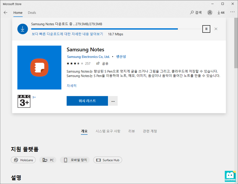Open the 3+ age rating link
This screenshot has height=184, width=238.
pyautogui.click(x=34, y=97)
